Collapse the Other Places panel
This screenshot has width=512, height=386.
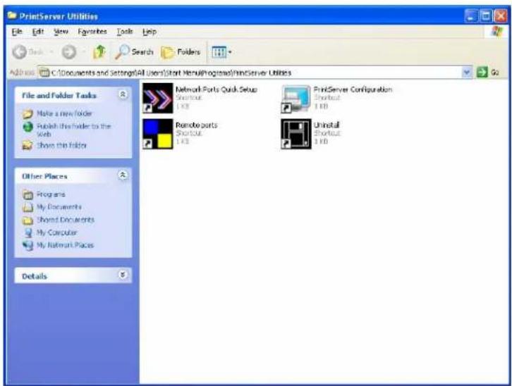(x=123, y=175)
